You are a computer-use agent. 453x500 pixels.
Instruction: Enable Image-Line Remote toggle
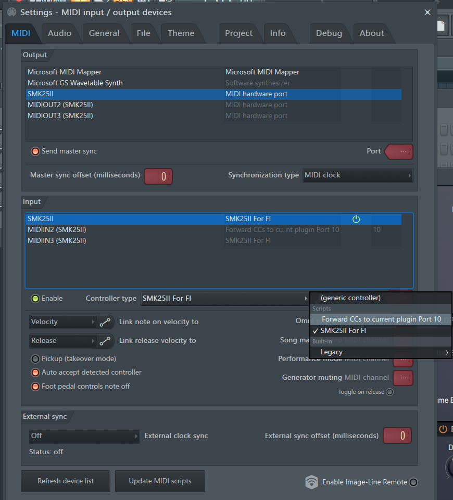coord(413,482)
